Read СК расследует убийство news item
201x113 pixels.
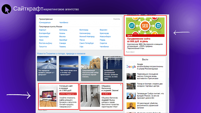click(147, 106)
